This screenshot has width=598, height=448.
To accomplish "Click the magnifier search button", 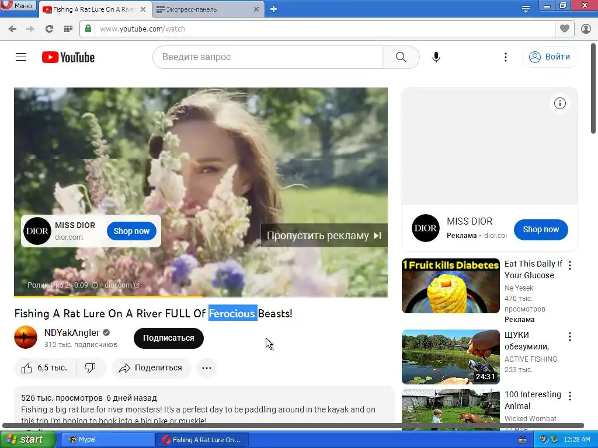I will click(x=401, y=57).
